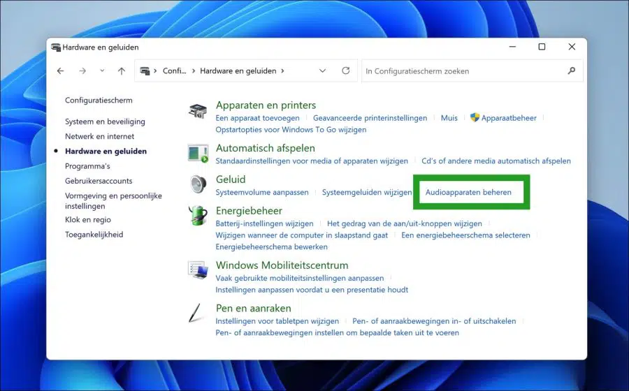This screenshot has width=629, height=391.
Task: Expand chevron after Hardware en geluiden breadcrumb
Action: coord(282,71)
